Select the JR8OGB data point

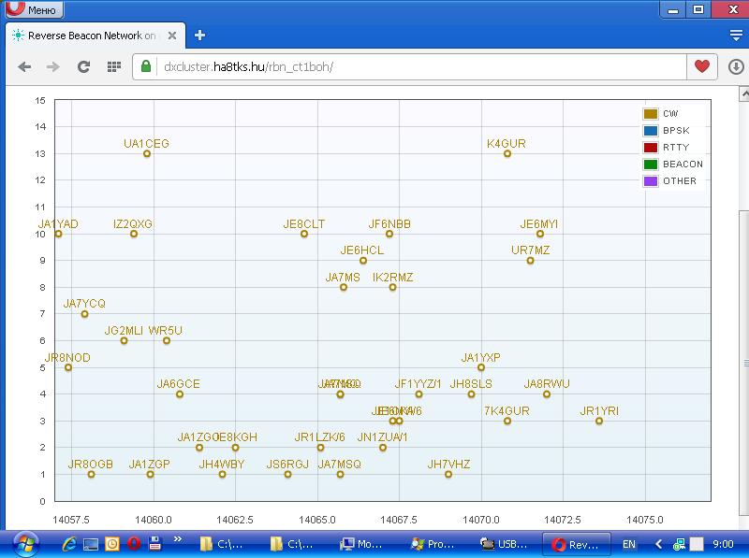coord(91,474)
